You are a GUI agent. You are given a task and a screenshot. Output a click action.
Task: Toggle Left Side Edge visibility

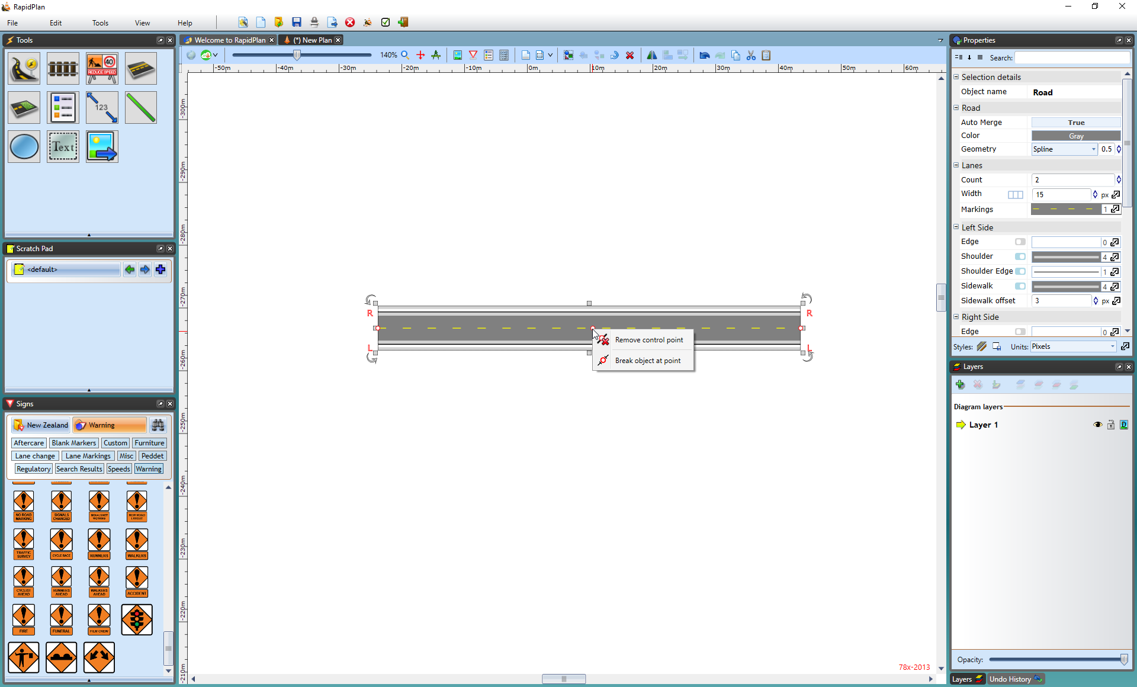(1021, 241)
